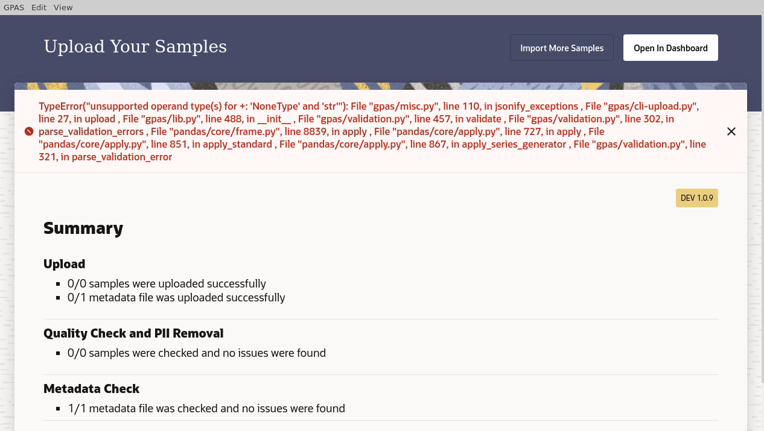This screenshot has height=431, width=764.
Task: Open the Edit menu
Action: click(x=39, y=7)
